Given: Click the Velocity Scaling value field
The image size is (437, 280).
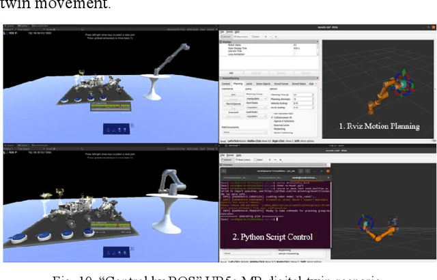Looking at the screenshot, I should tap(304, 103).
